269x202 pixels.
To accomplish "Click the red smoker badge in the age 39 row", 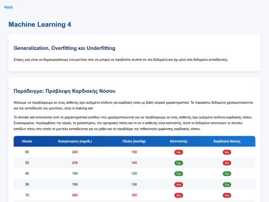I will click(179, 185).
